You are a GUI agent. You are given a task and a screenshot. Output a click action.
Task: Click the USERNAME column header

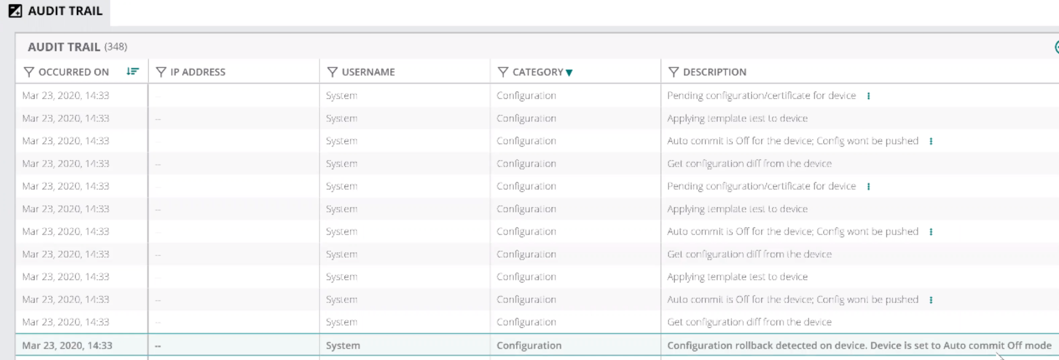369,71
